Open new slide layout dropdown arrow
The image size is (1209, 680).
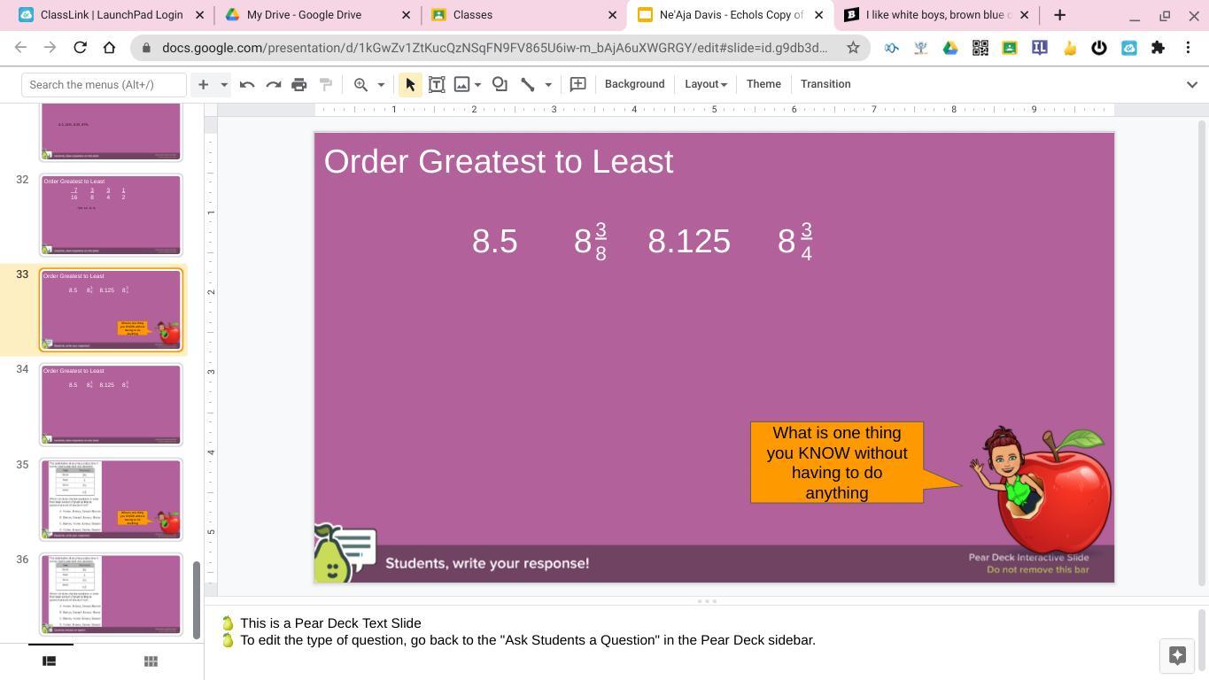[x=224, y=84]
